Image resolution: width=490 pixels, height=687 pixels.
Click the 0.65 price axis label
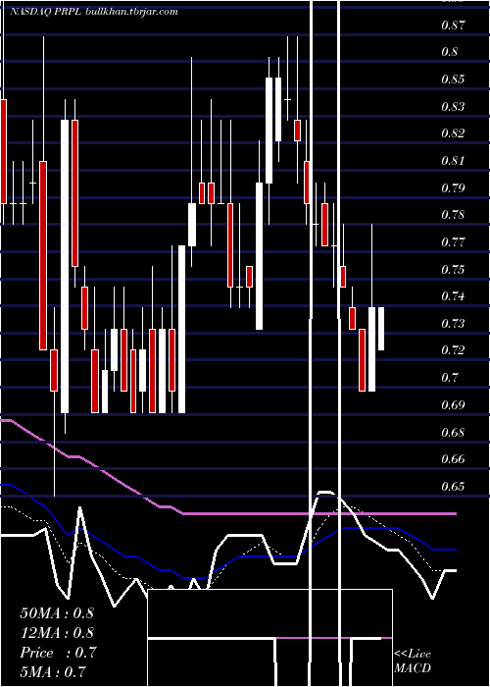pyautogui.click(x=453, y=487)
